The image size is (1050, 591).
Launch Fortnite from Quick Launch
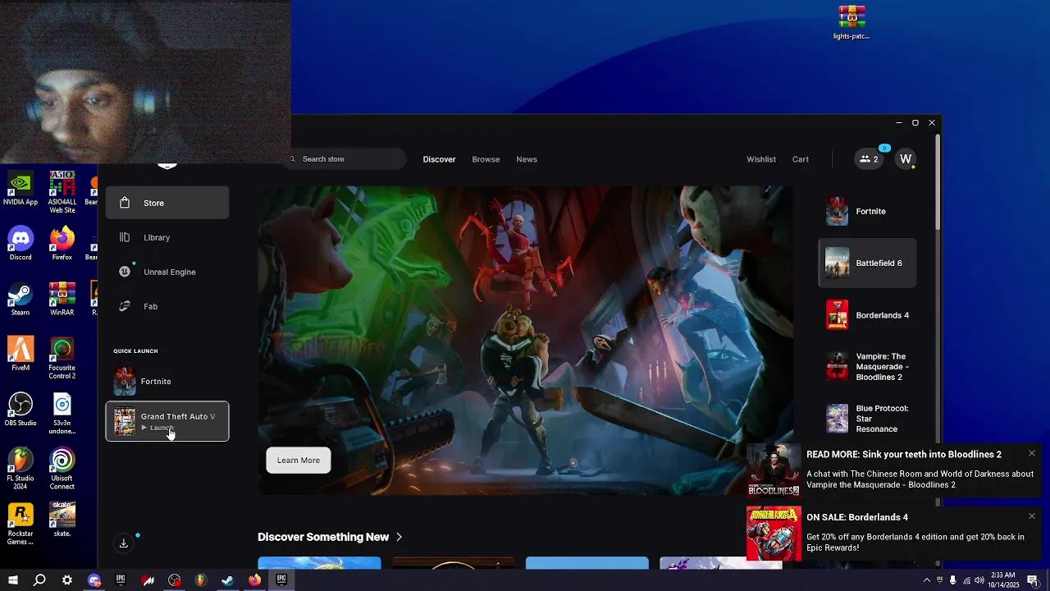[167, 382]
